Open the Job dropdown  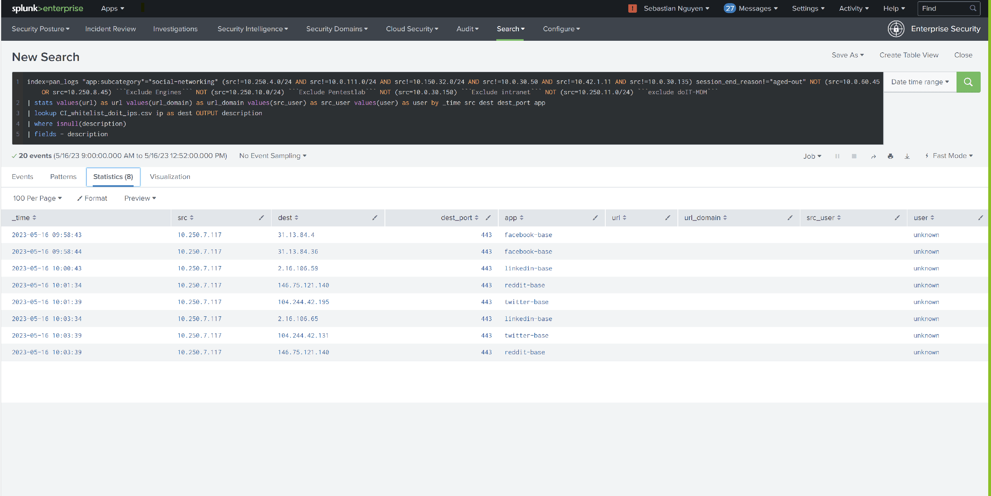[x=812, y=156]
